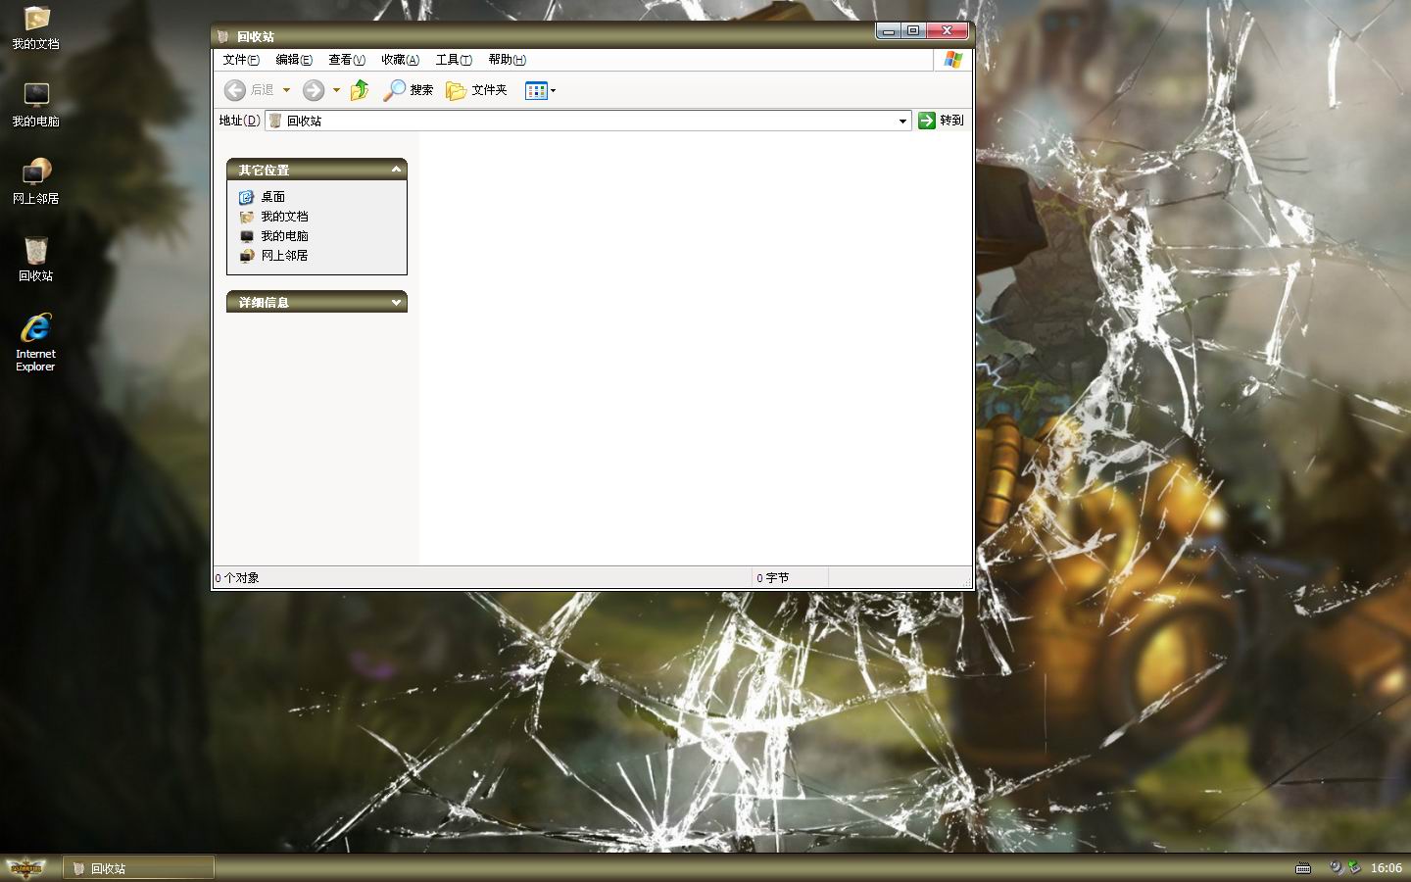Expand the address bar dropdown

pyautogui.click(x=902, y=121)
